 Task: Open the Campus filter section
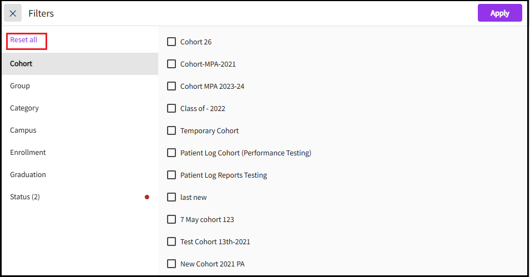(x=23, y=130)
